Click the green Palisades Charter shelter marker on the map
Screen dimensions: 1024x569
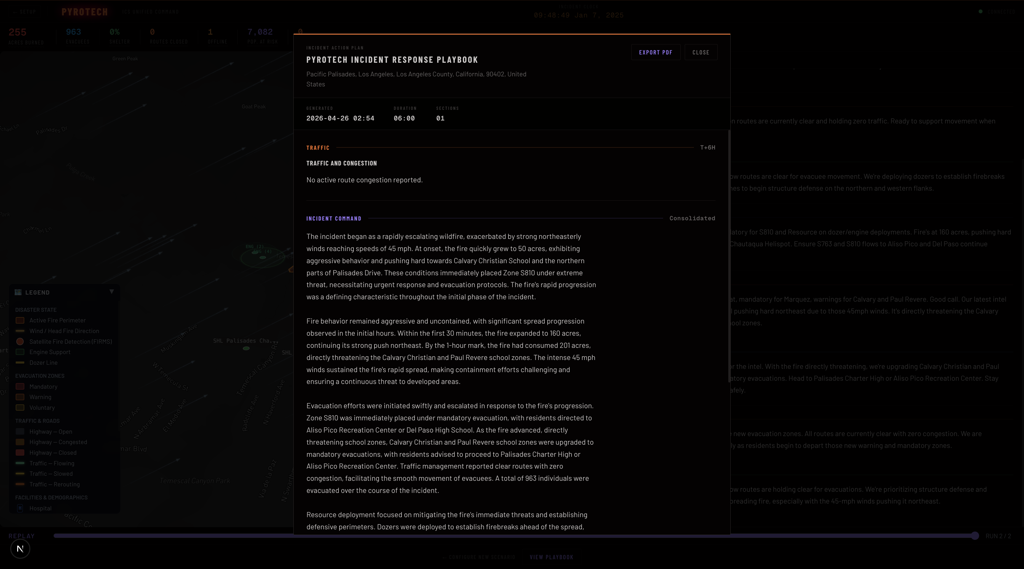tap(246, 348)
